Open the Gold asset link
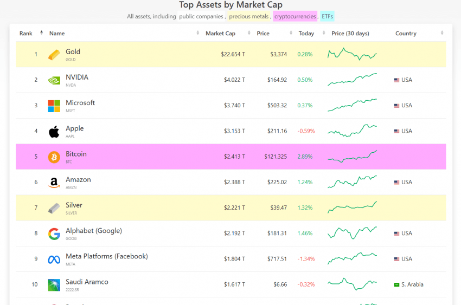Viewport: 461px width, 305px height. pos(73,51)
